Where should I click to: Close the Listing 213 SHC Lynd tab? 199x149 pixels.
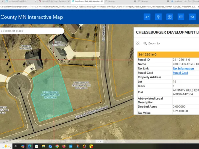[69, 1]
